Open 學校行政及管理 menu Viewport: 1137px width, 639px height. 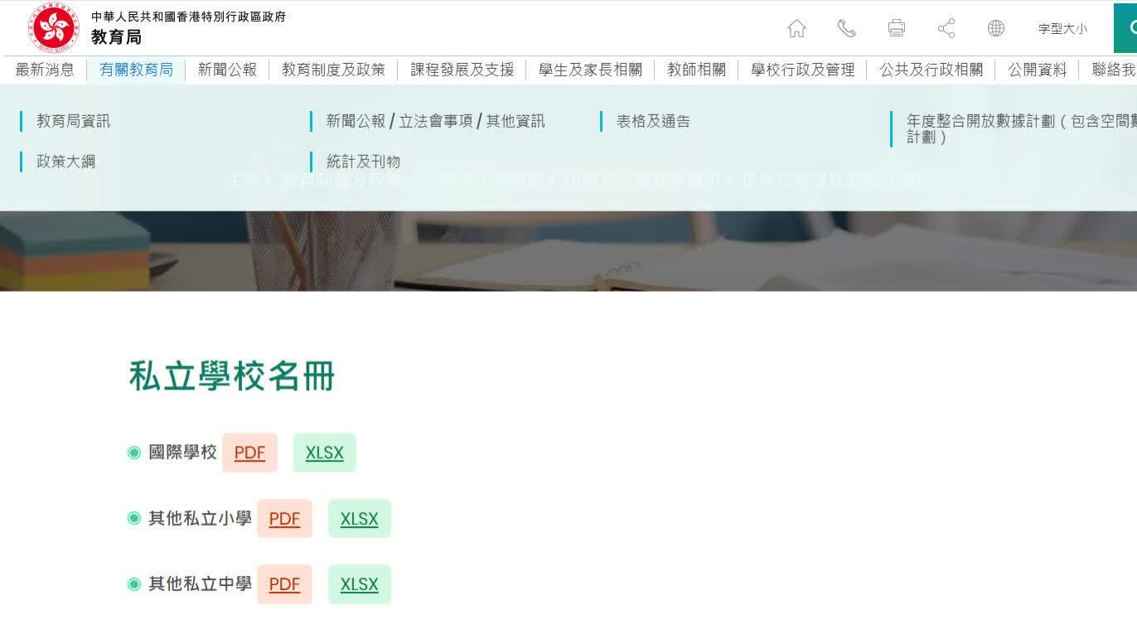(x=802, y=70)
